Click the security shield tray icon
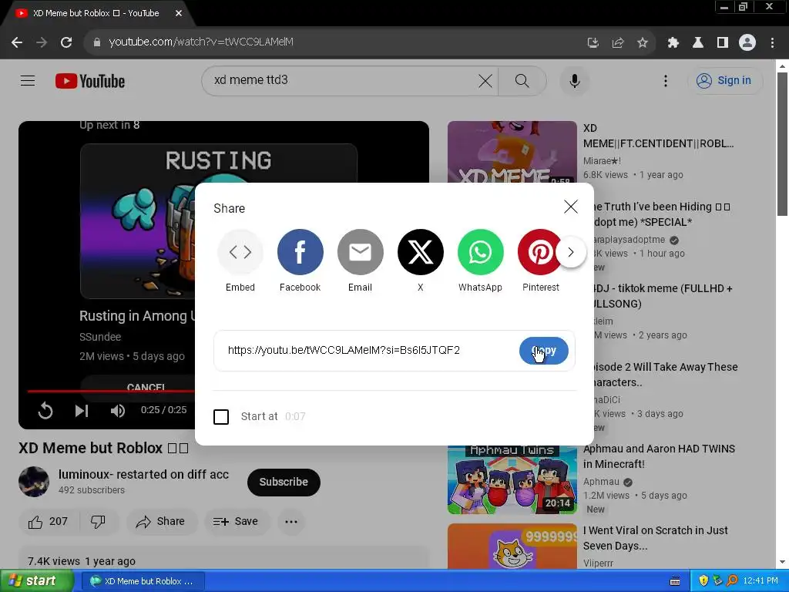Viewport: 789px width, 592px height. coord(703,581)
